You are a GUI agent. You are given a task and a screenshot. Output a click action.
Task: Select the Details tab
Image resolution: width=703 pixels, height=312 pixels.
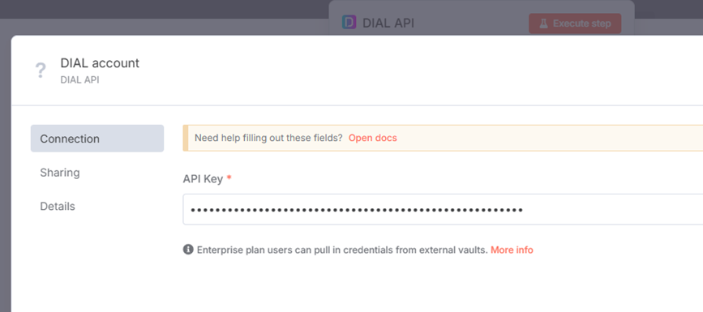pyautogui.click(x=58, y=206)
